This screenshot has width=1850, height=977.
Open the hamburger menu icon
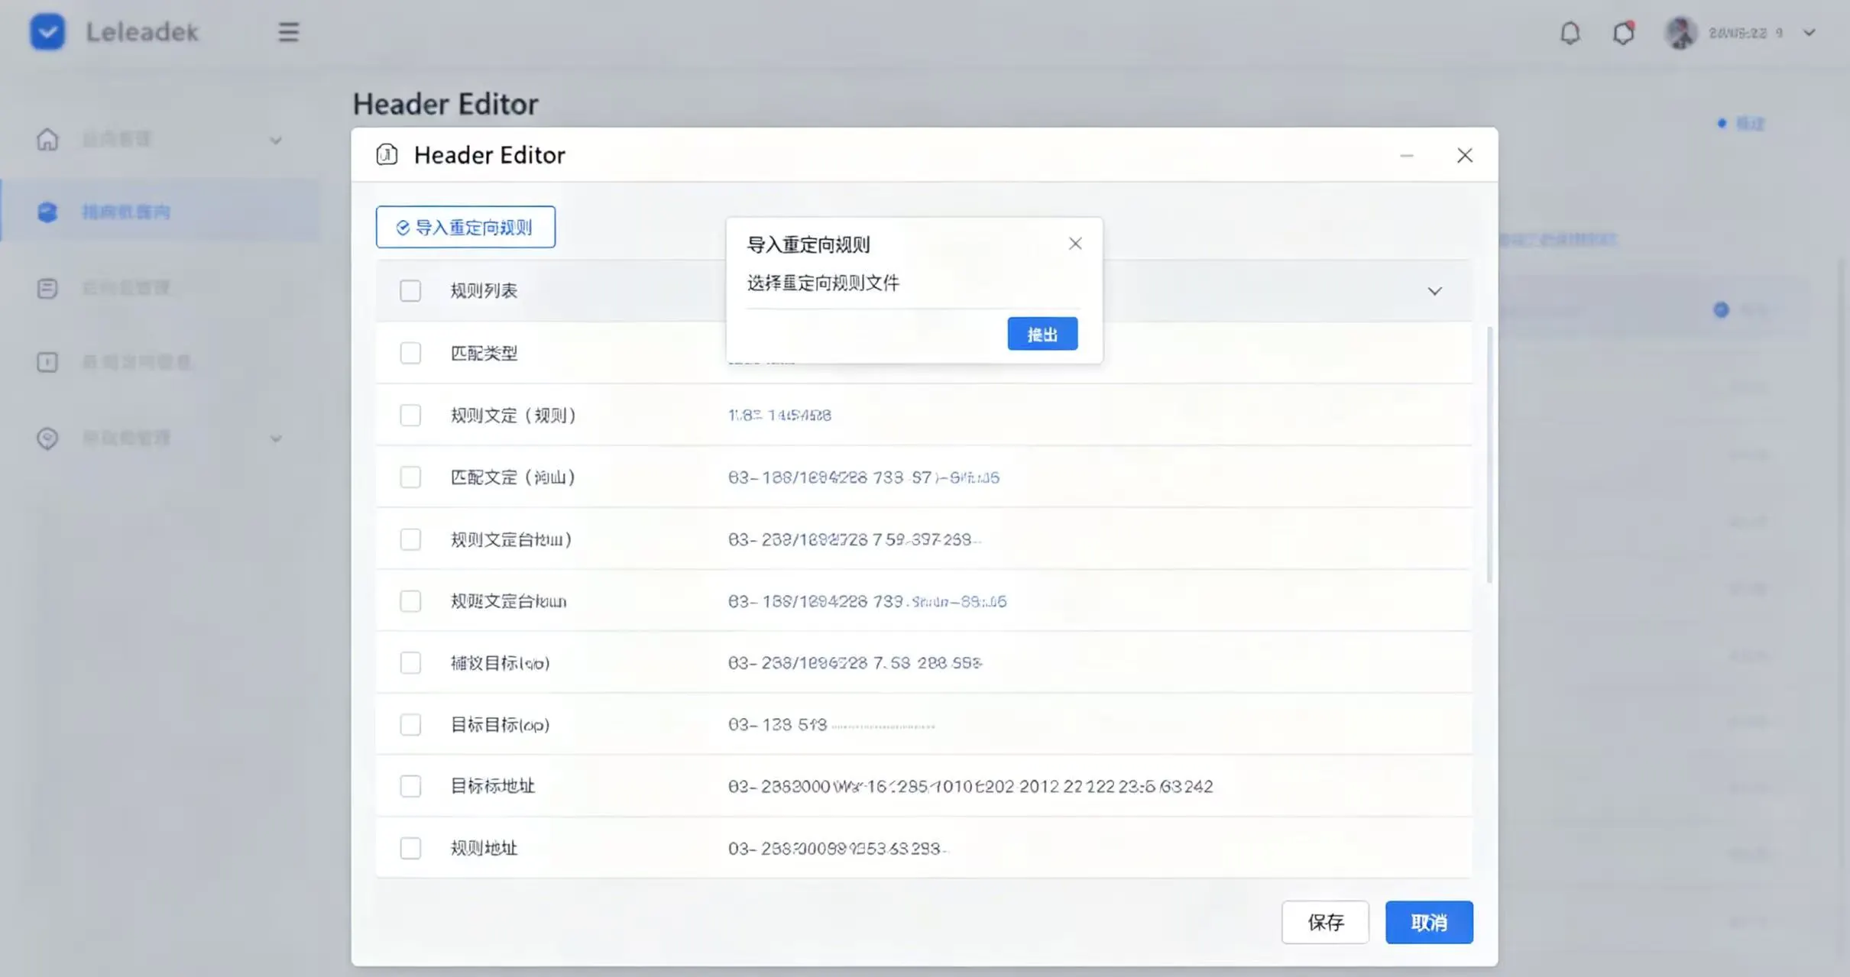coord(288,32)
